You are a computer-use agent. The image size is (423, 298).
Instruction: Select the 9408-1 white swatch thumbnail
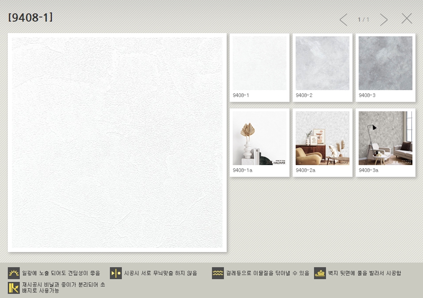tap(259, 63)
